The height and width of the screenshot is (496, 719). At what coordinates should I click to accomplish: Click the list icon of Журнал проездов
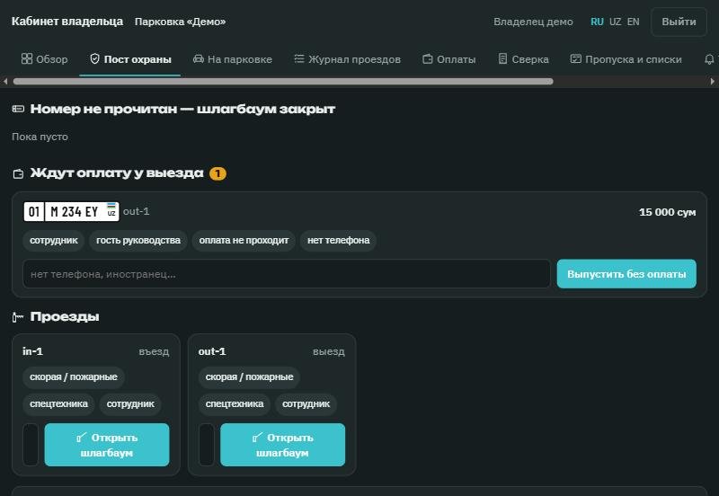(x=299, y=58)
